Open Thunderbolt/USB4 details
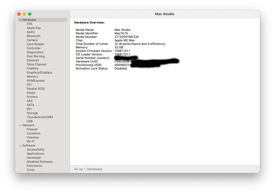The height and width of the screenshot is (193, 275). click(40, 117)
